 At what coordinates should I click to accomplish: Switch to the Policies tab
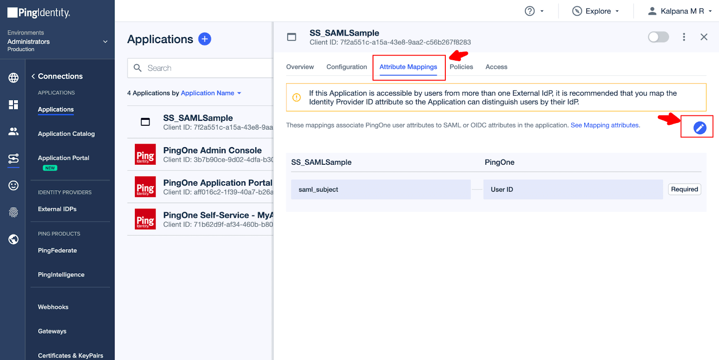461,67
